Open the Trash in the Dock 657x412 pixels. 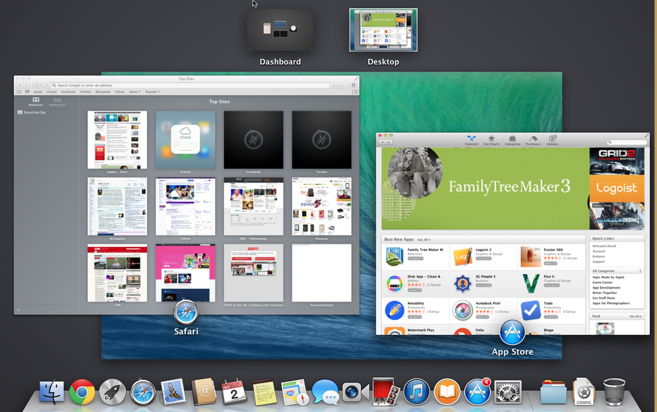point(614,392)
